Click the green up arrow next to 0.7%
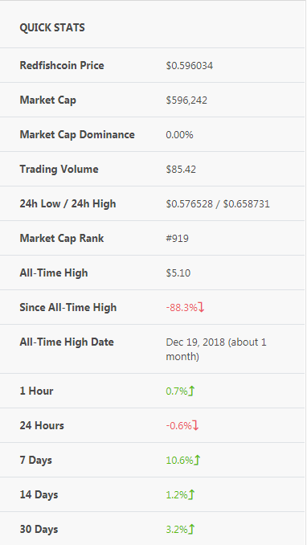This screenshot has height=545, width=307. click(x=191, y=391)
